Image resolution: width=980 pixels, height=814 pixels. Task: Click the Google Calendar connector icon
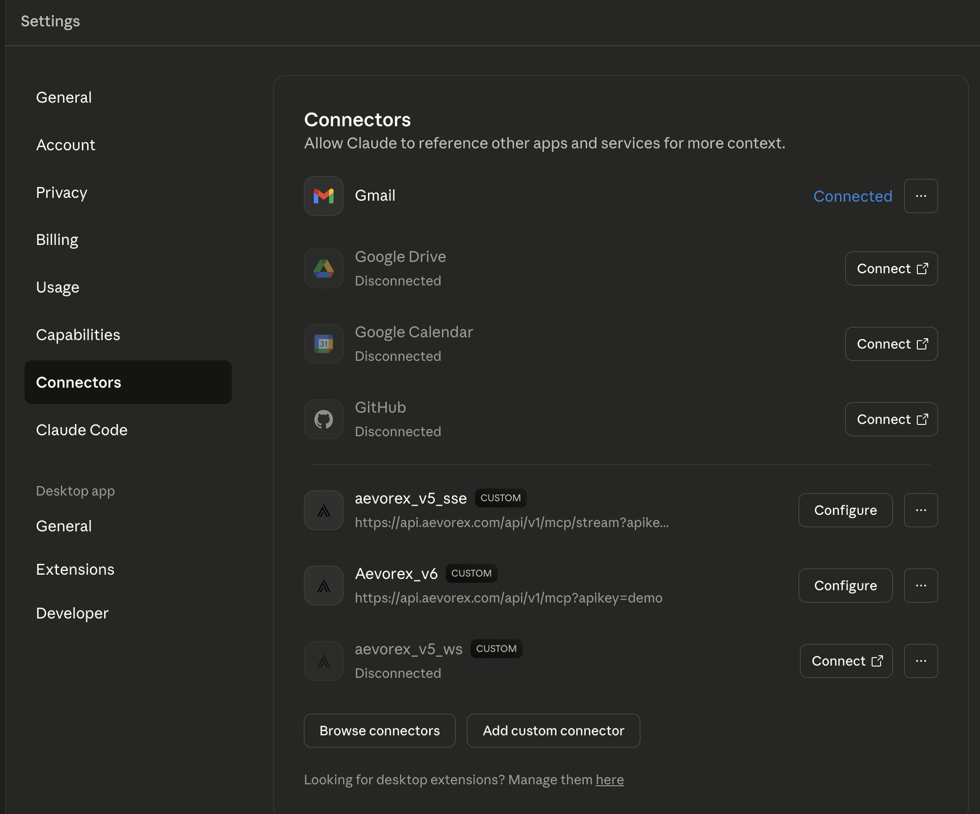pos(323,343)
